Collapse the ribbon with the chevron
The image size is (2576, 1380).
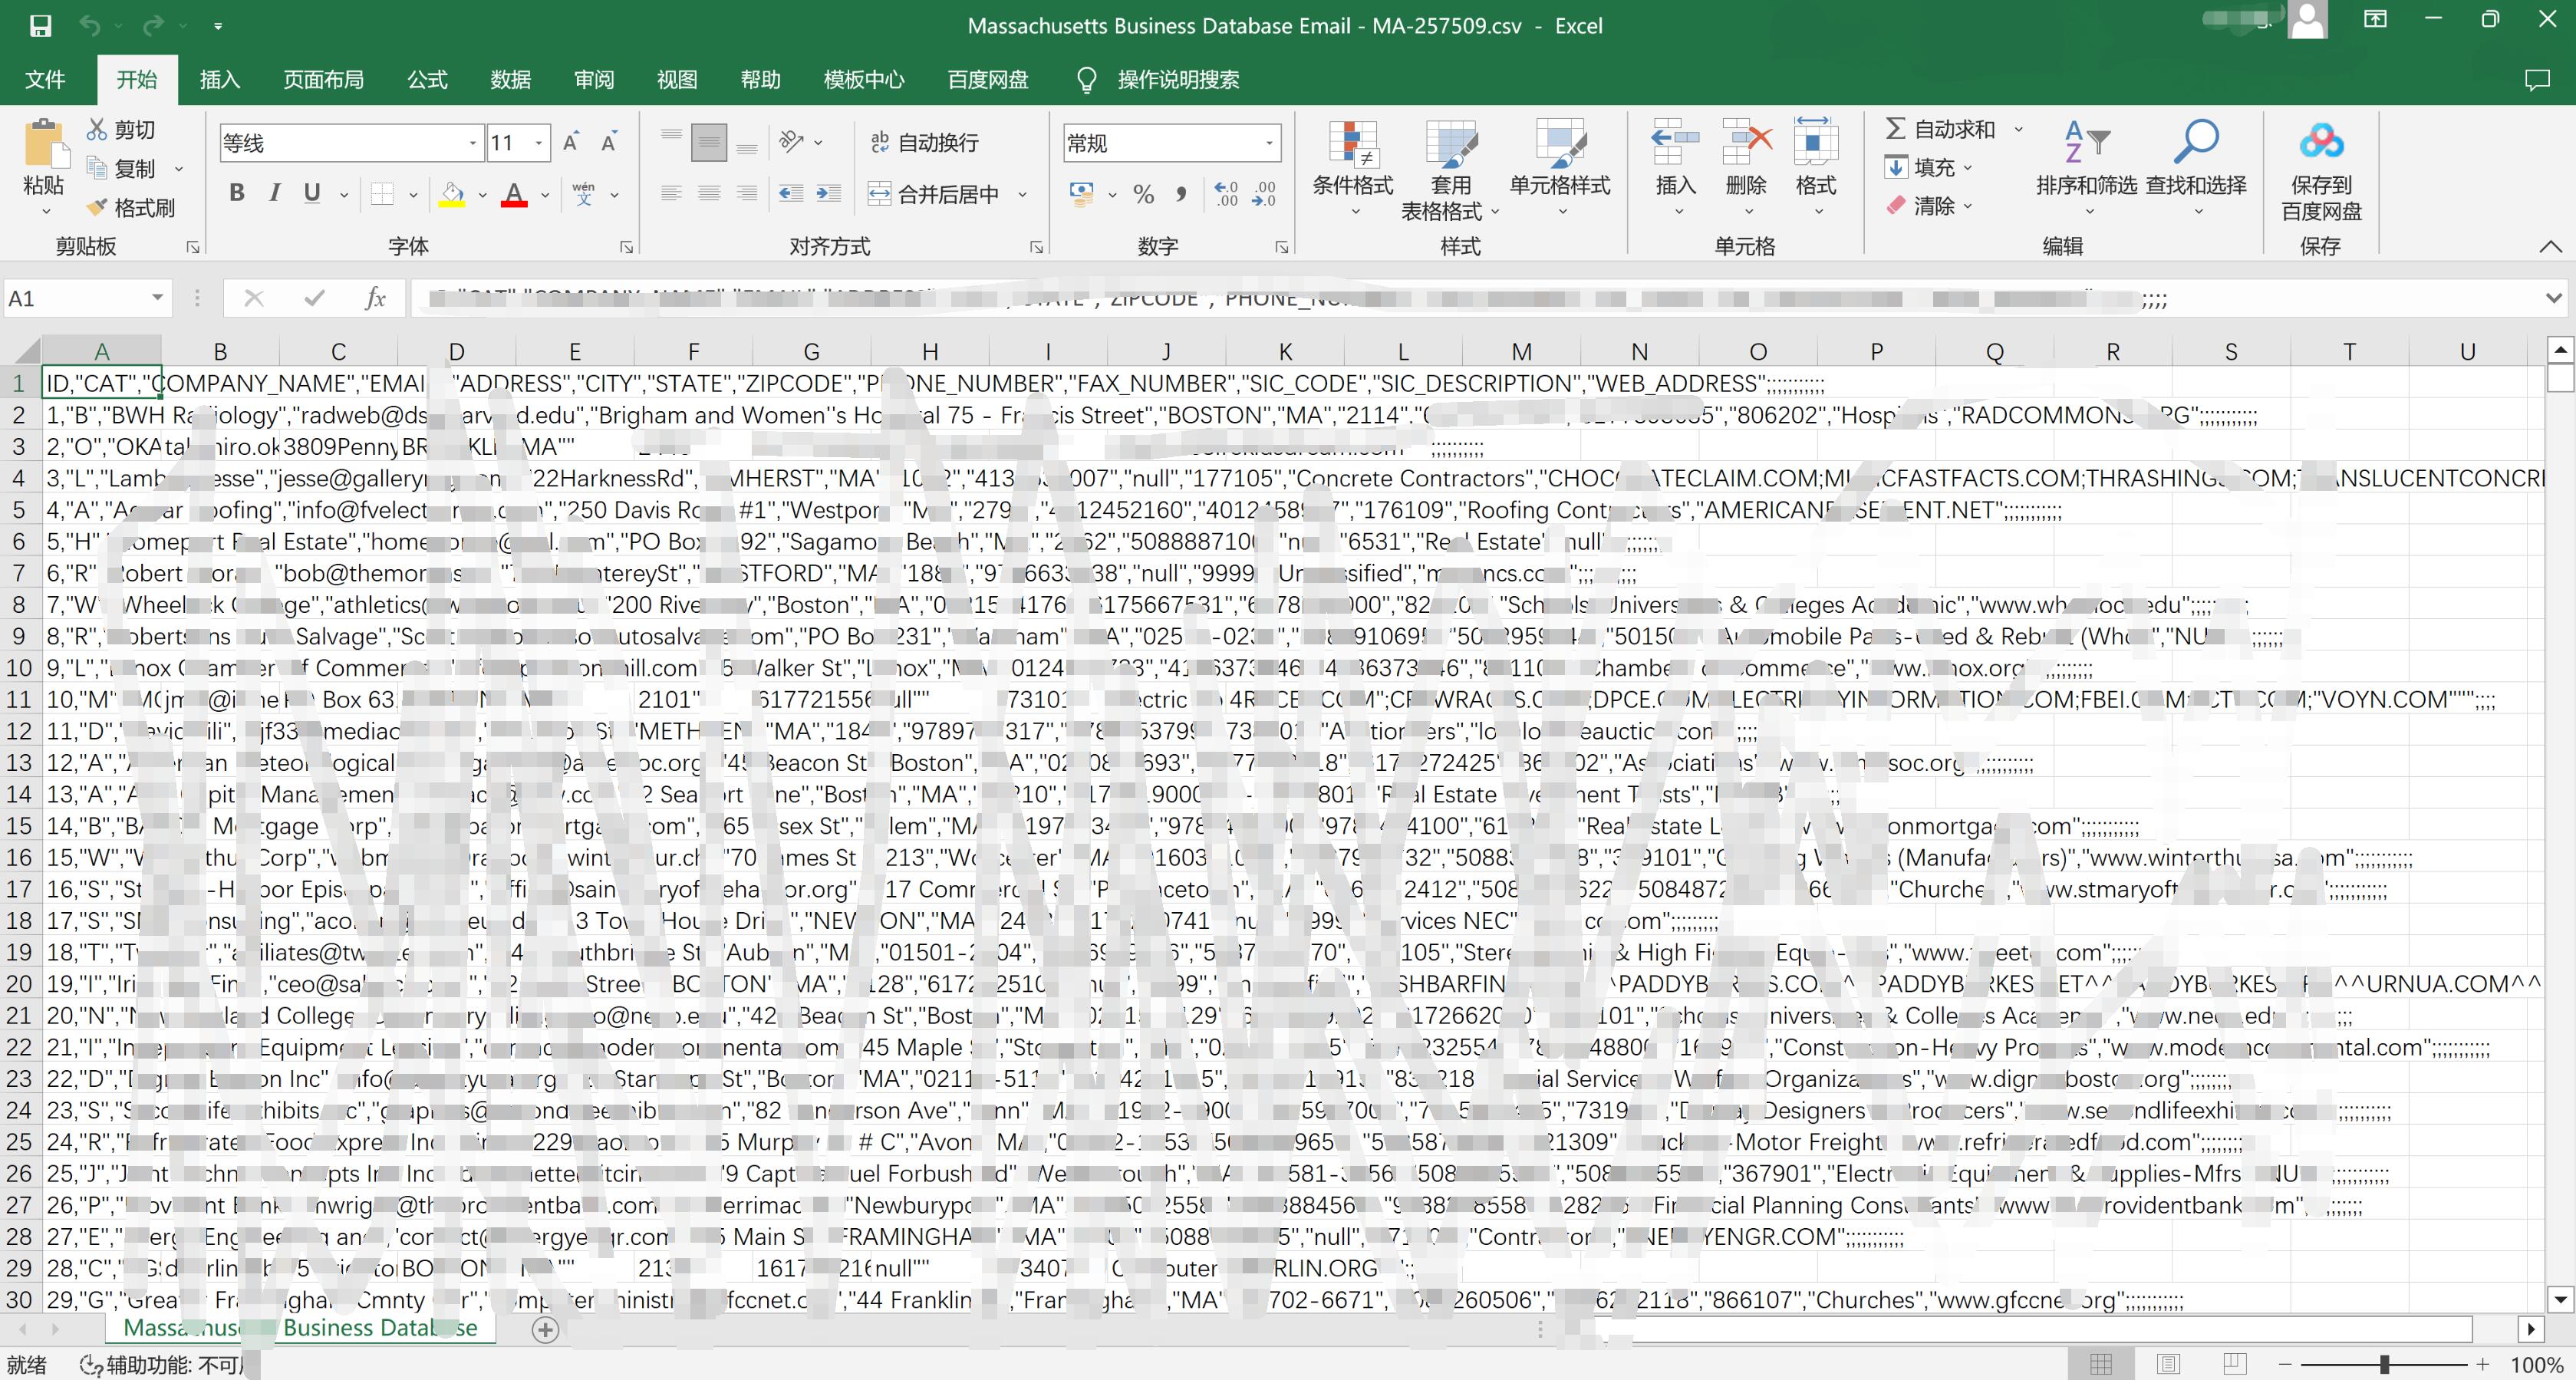2550,246
